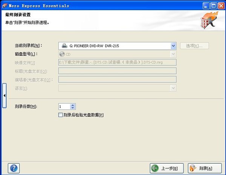Screen dimensions: 226x175
Task: Click the back 上一步[B] button
Action: (167, 168)
